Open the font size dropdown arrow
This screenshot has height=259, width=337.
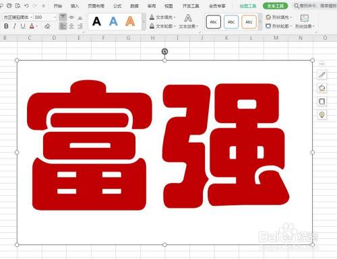[x=55, y=17]
